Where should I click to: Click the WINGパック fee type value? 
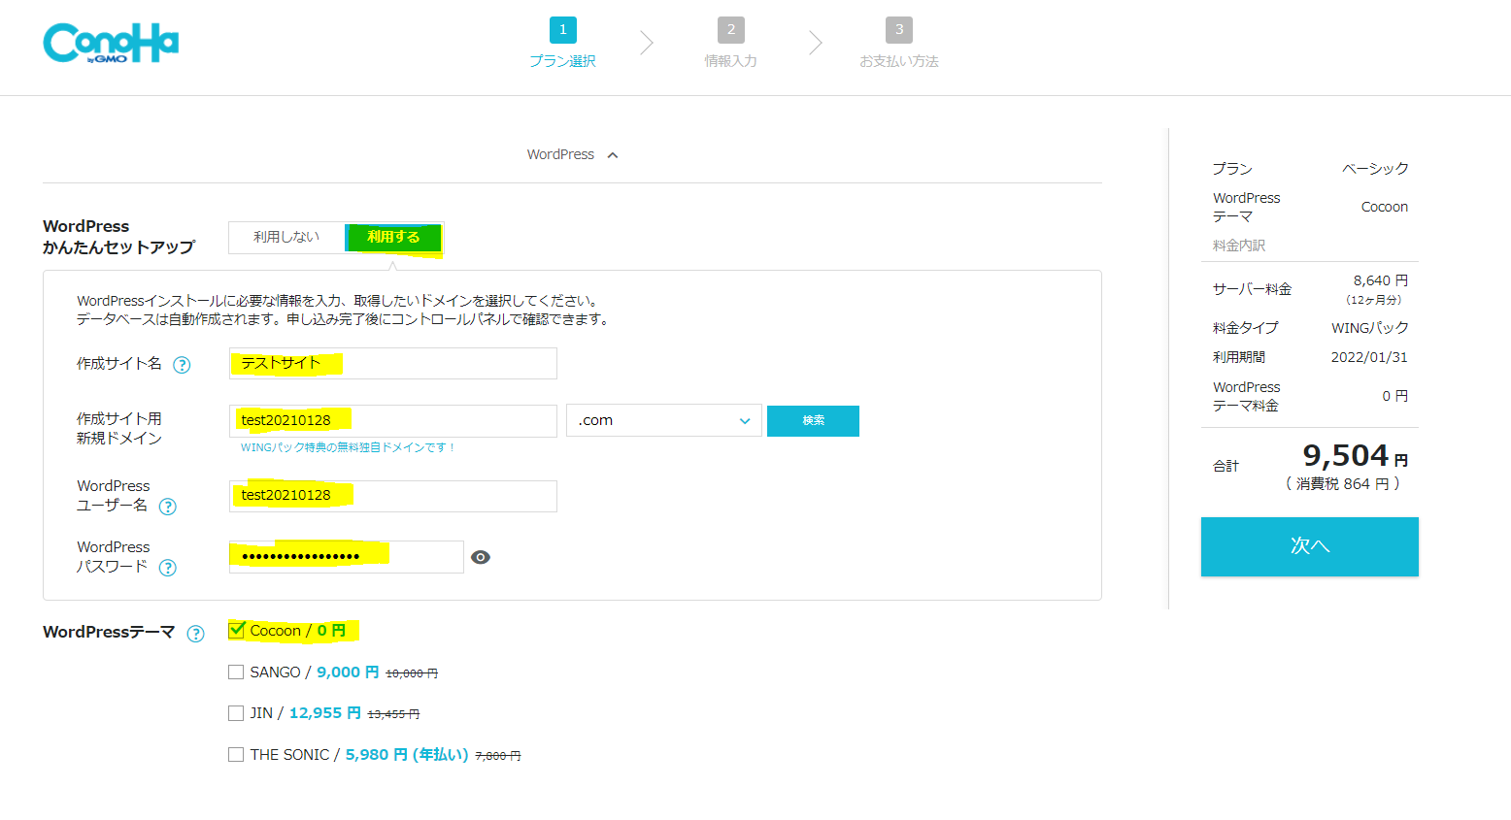[x=1370, y=328]
